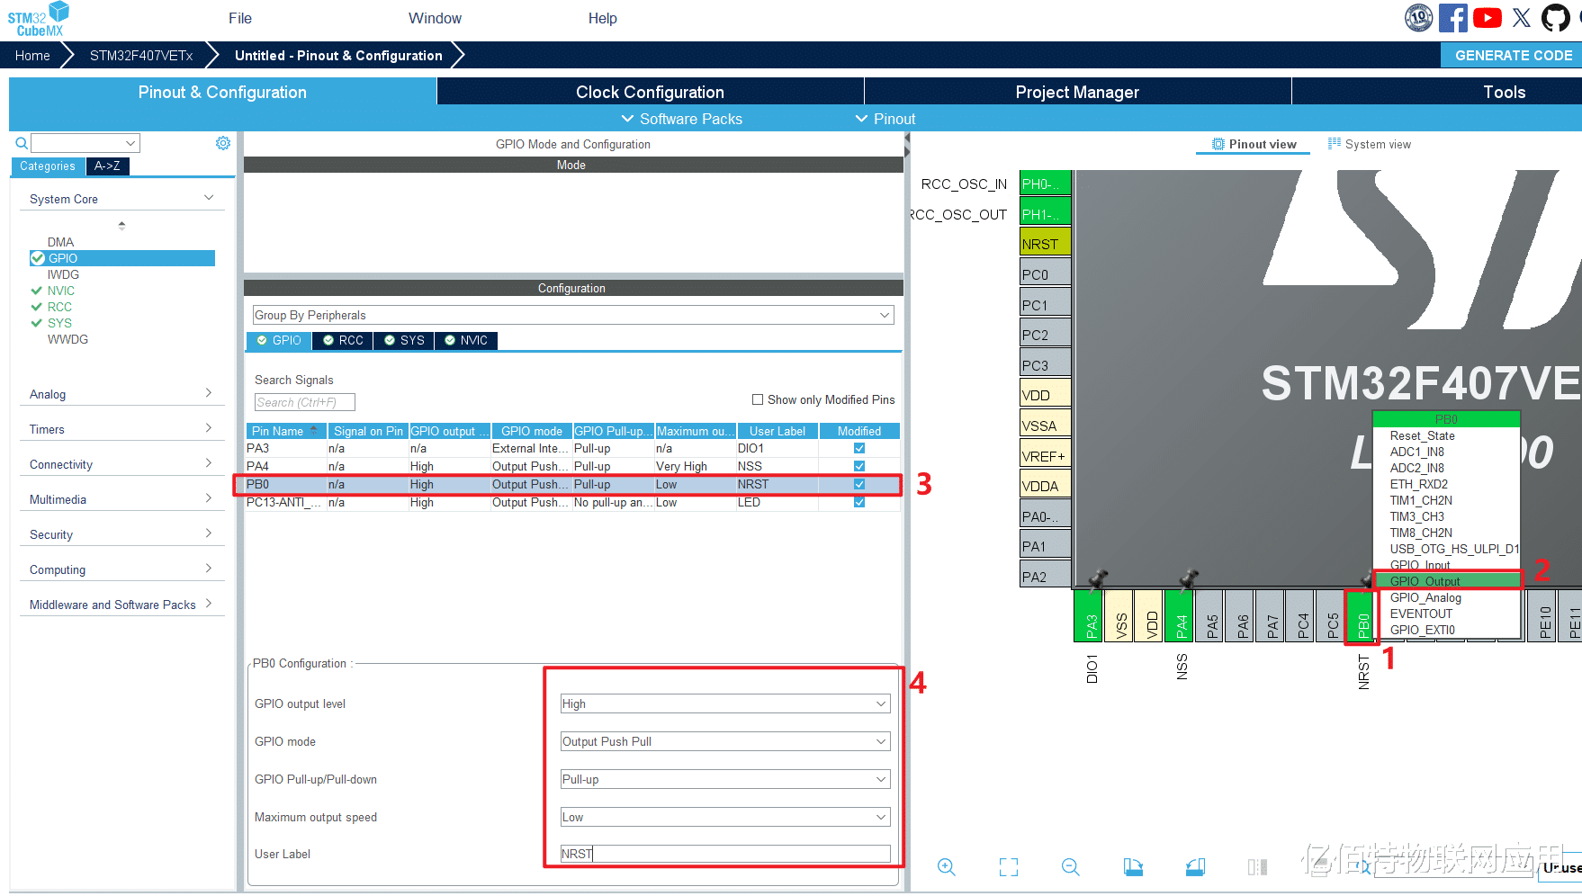Go to Home breadcrumb
The height and width of the screenshot is (896, 1582).
(x=32, y=55)
